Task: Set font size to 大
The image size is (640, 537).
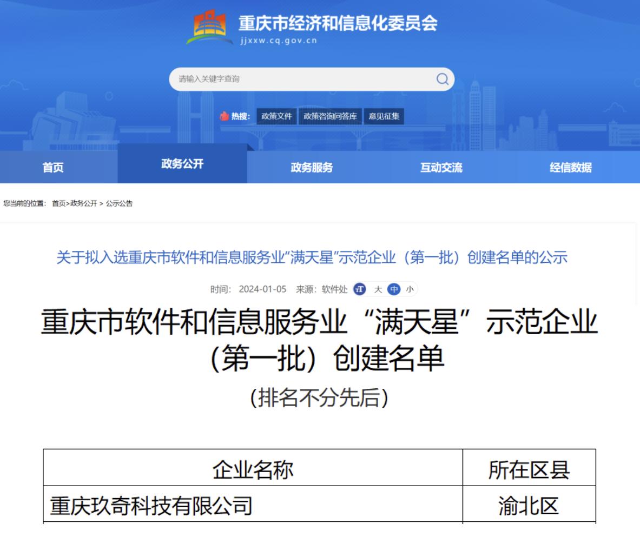Action: (378, 289)
